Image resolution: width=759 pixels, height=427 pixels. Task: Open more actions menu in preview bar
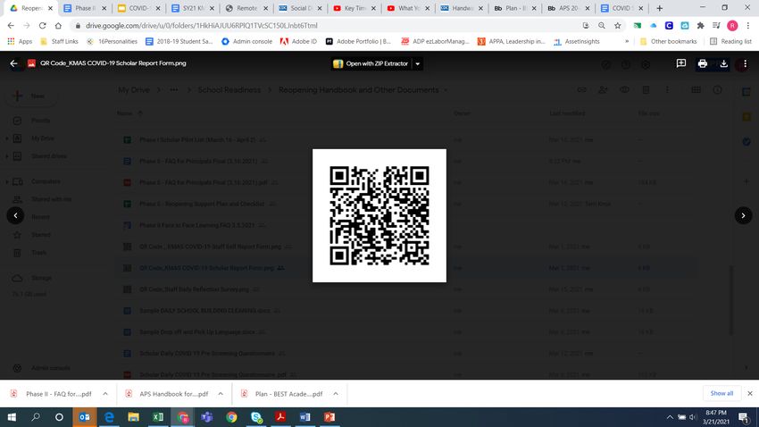tap(745, 63)
